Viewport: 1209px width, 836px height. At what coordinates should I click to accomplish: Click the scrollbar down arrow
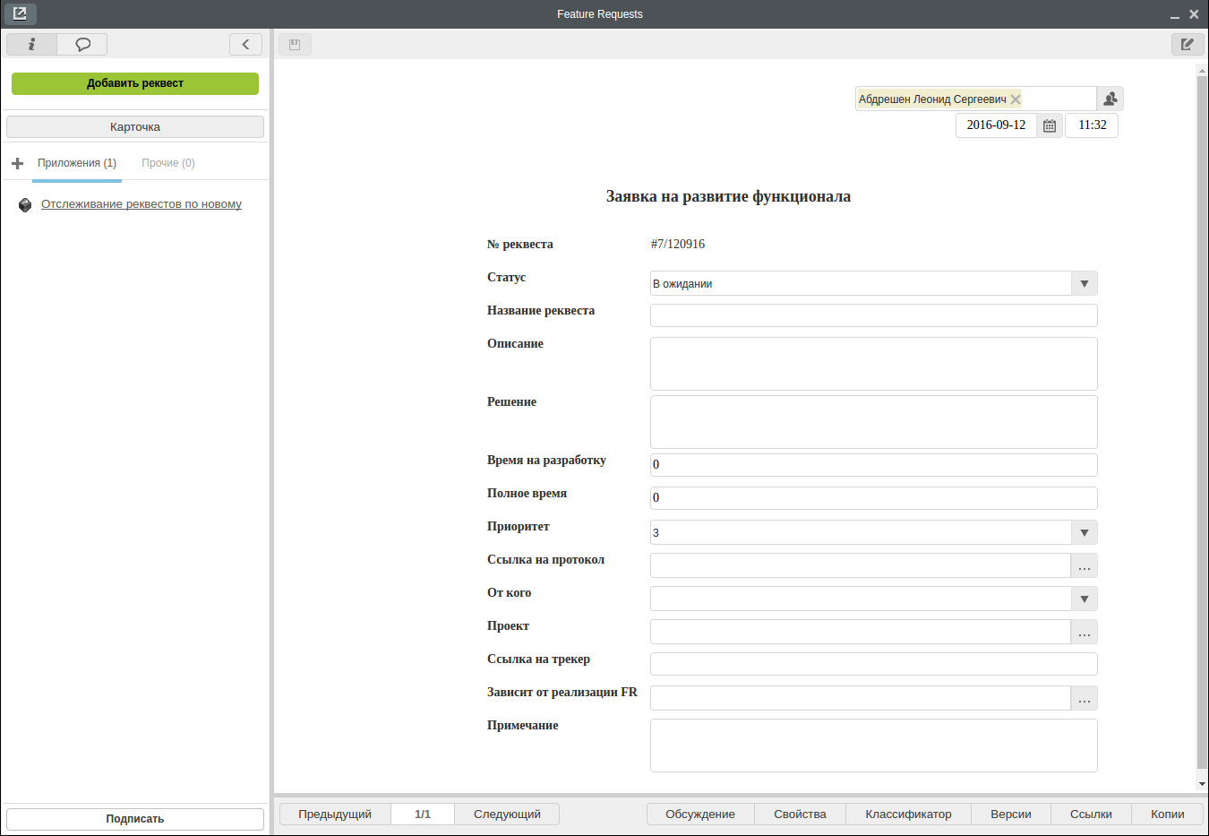pyautogui.click(x=1202, y=784)
